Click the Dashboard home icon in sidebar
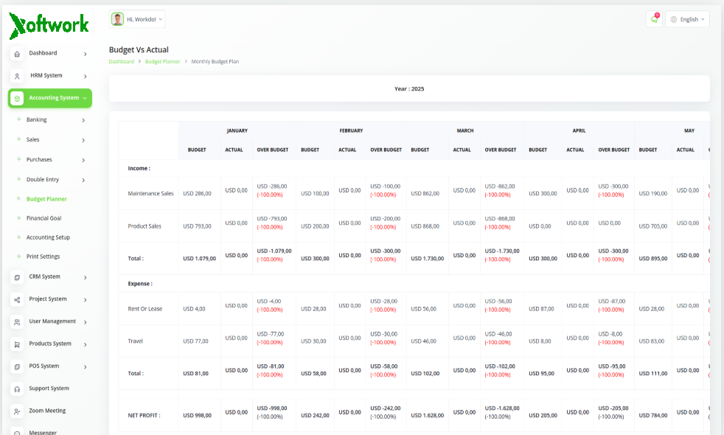 pos(17,54)
